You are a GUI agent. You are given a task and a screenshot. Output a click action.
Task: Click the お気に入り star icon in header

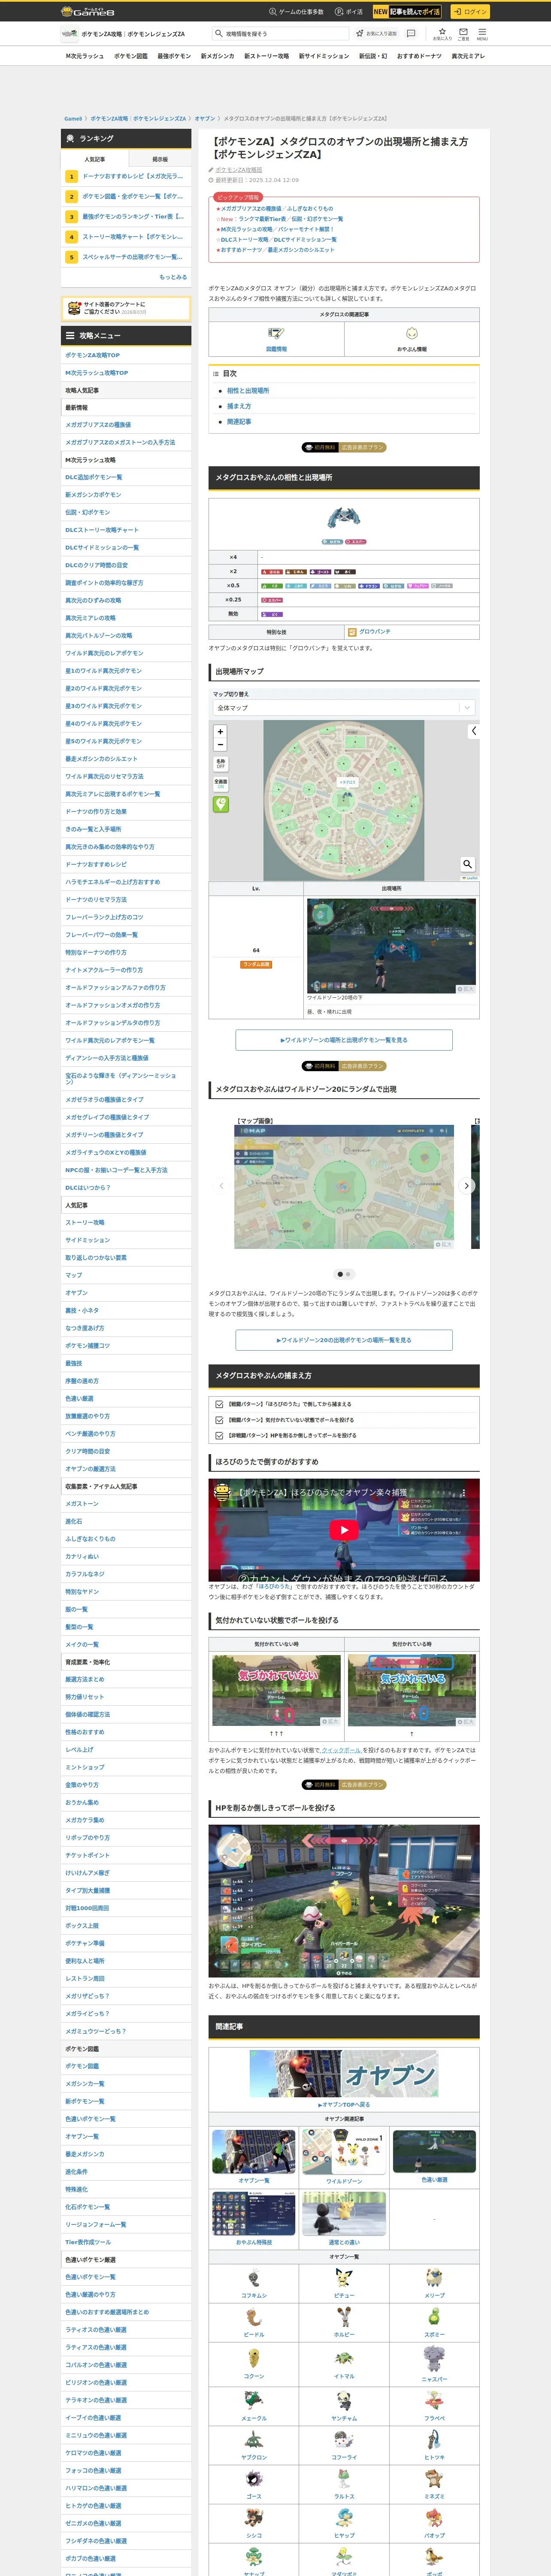pyautogui.click(x=442, y=33)
